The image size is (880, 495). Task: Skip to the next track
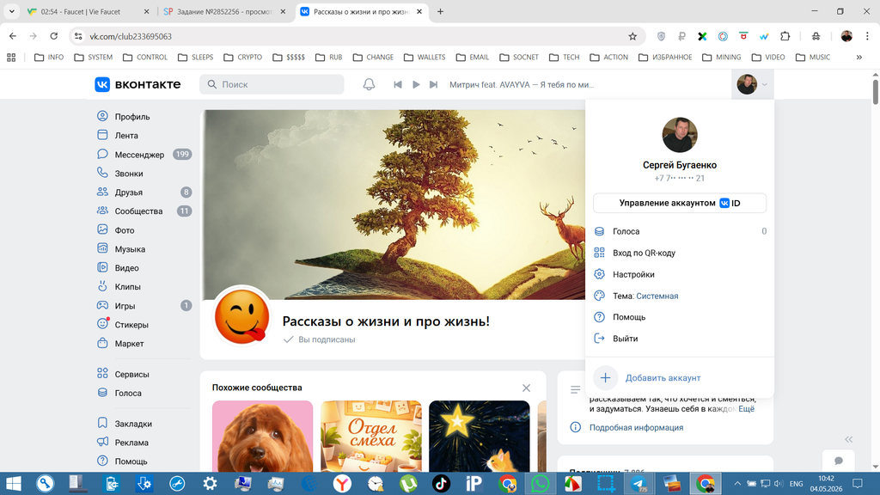tap(433, 84)
